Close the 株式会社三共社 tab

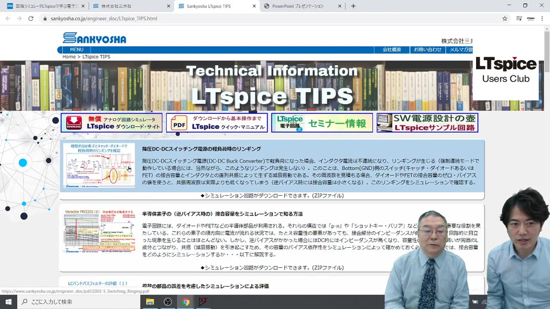(x=168, y=6)
